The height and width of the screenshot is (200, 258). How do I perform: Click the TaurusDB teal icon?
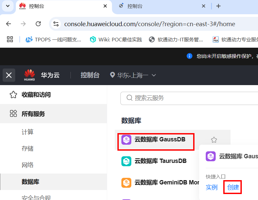tap(126, 161)
